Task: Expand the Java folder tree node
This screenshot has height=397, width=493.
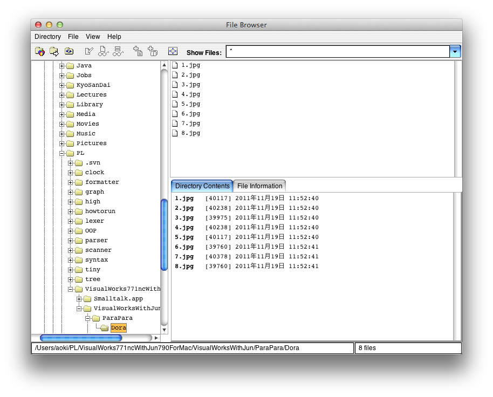Action: tap(62, 66)
